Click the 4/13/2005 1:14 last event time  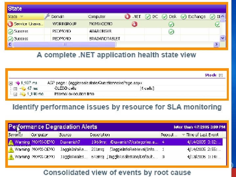(x=204, y=157)
